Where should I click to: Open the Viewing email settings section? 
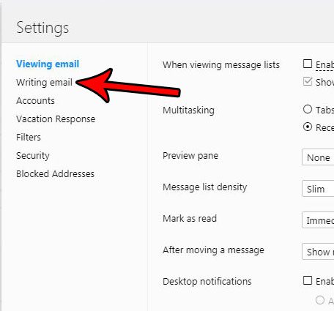48,64
